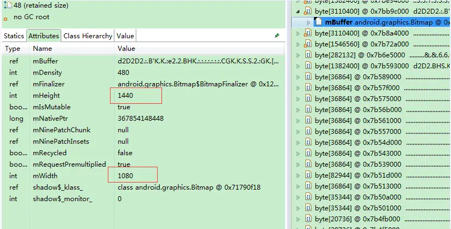The width and height of the screenshot is (451, 229).
Task: Click array icon of byte[36864] @ 0x7b54d000
Action: tap(308, 143)
